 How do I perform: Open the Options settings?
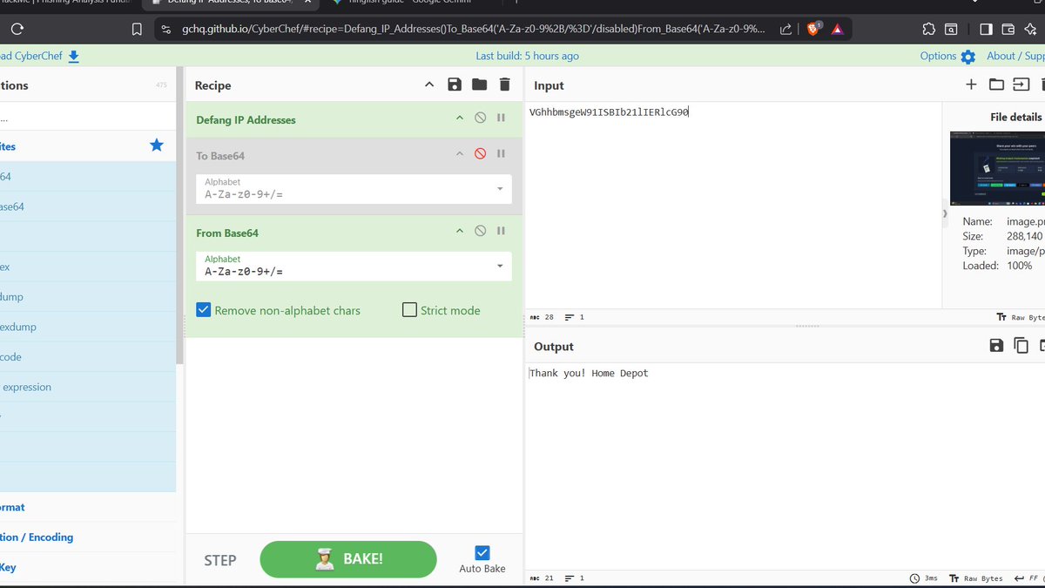tap(947, 56)
